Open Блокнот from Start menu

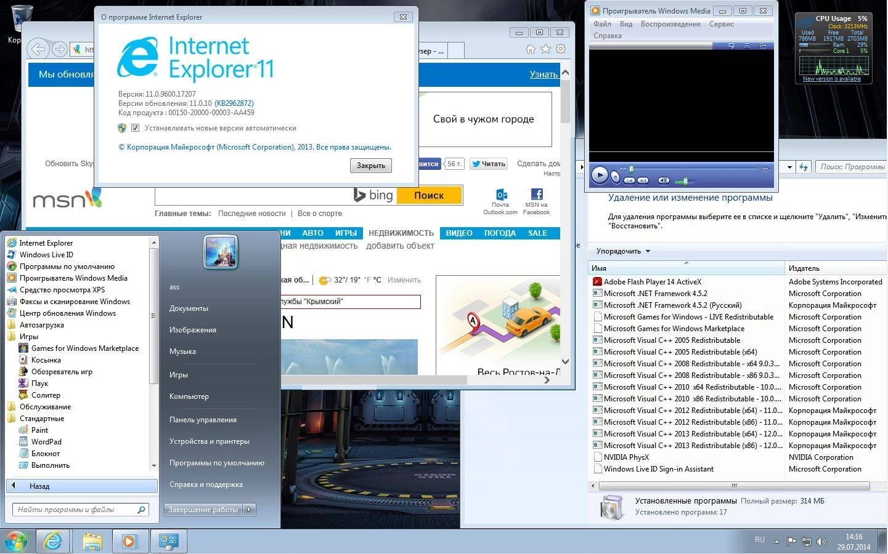pos(46,454)
